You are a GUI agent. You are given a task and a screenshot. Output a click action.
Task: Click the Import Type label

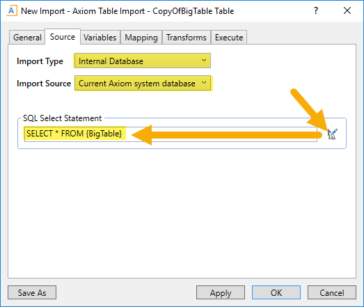pyautogui.click(x=40, y=61)
